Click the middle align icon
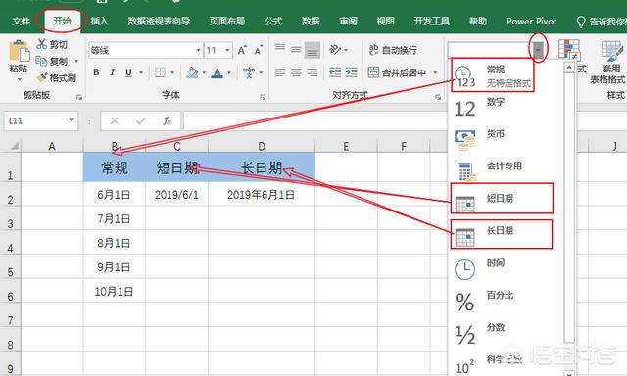The width and height of the screenshot is (627, 376). click(x=296, y=50)
